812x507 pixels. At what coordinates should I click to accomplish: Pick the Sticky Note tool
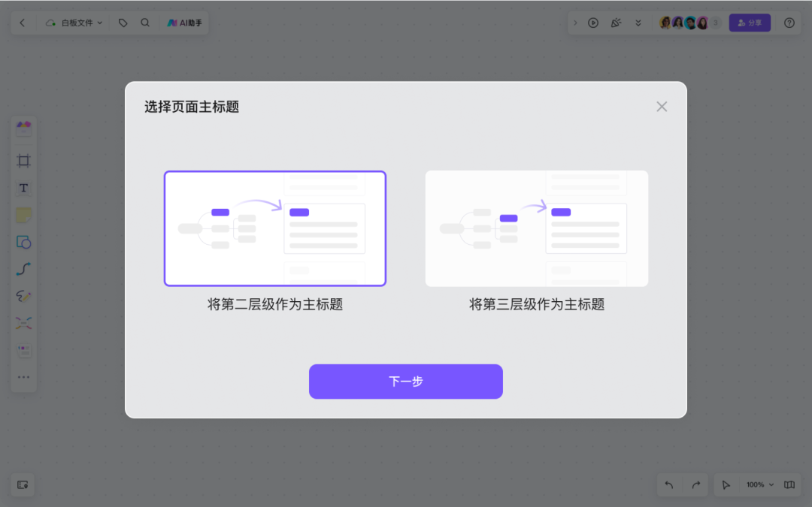(x=23, y=215)
